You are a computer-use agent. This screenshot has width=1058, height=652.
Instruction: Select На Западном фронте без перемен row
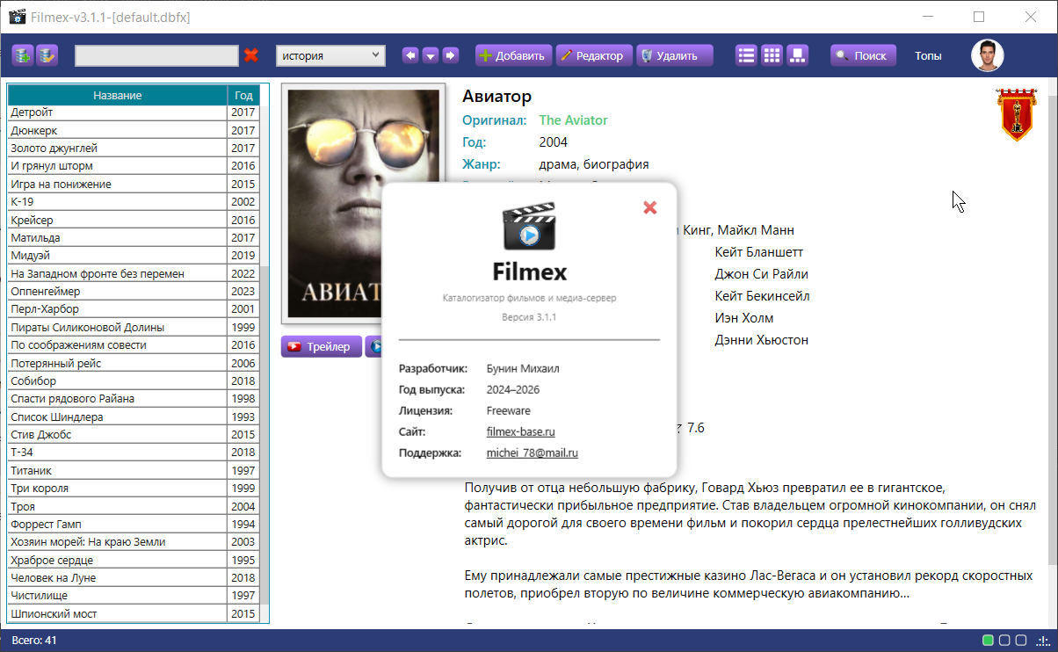134,273
